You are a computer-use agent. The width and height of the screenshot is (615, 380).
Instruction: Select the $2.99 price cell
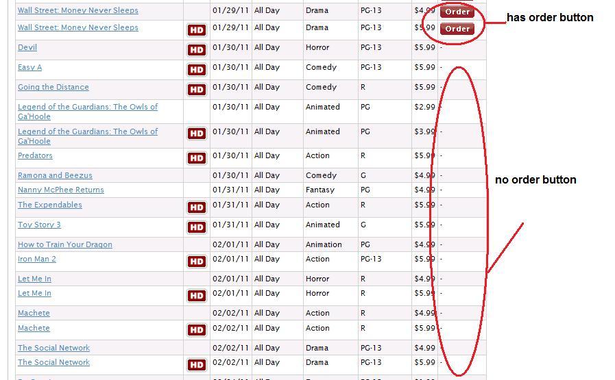[425, 107]
